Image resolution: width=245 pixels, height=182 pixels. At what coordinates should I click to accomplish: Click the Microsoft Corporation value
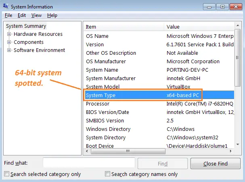click(x=193, y=61)
